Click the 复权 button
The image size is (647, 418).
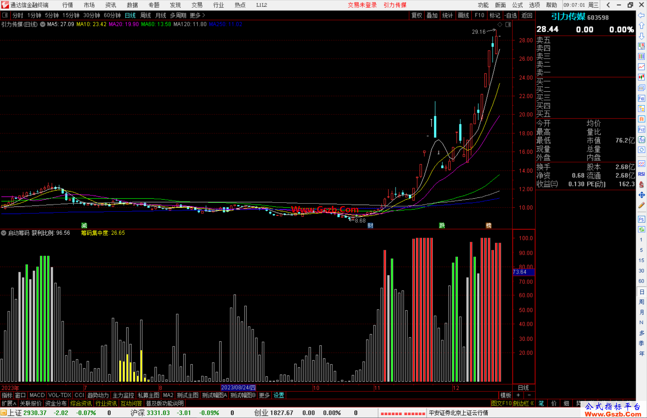click(x=416, y=15)
